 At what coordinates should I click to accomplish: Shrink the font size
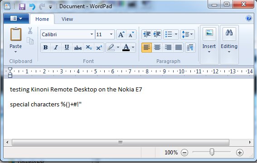(x=131, y=34)
